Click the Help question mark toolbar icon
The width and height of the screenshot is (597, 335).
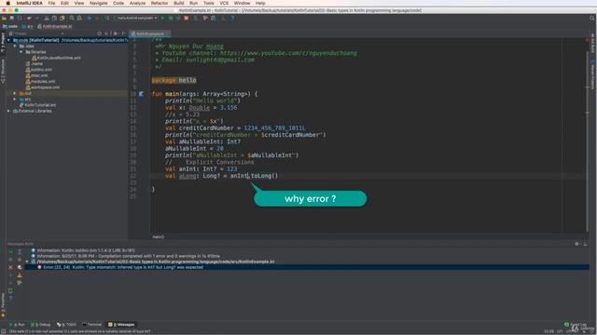[232, 18]
